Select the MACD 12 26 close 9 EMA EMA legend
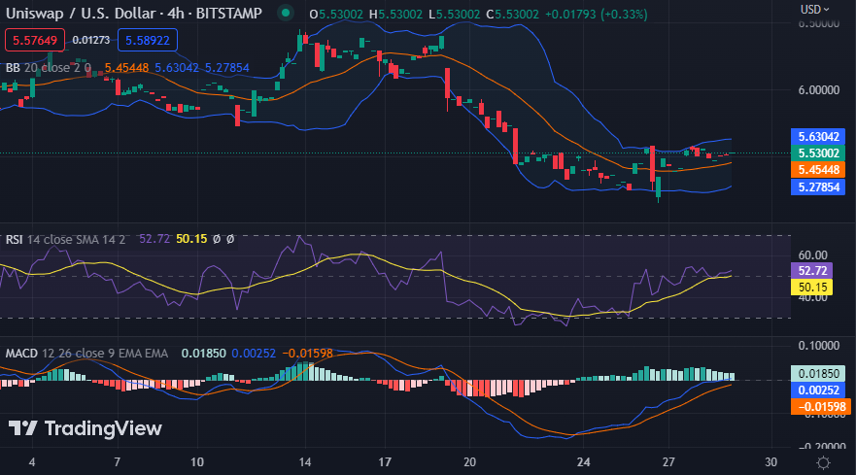 [x=86, y=354]
